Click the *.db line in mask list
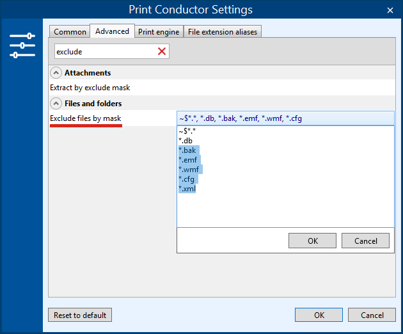 click(x=186, y=141)
